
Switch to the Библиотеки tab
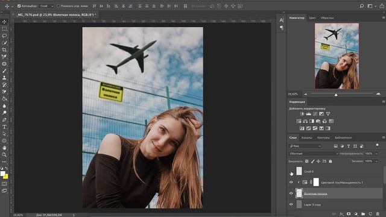tap(343, 137)
